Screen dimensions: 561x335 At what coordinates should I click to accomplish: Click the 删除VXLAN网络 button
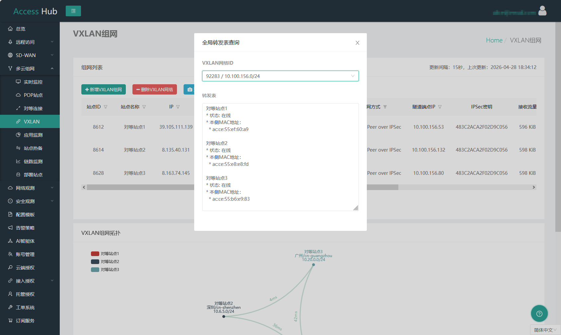155,90
